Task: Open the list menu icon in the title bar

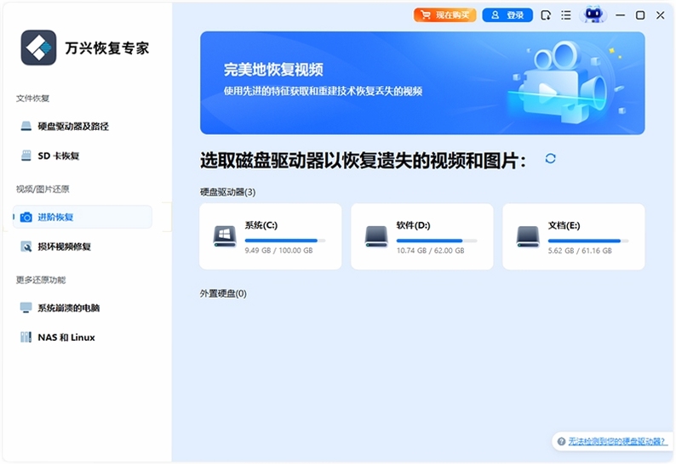Action: (x=566, y=15)
